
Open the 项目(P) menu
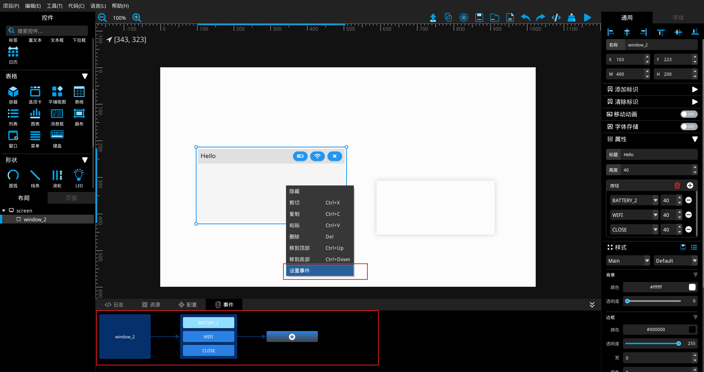tap(11, 6)
